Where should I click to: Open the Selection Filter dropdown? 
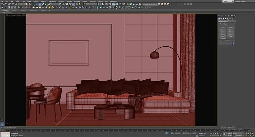click(x=22, y=4)
